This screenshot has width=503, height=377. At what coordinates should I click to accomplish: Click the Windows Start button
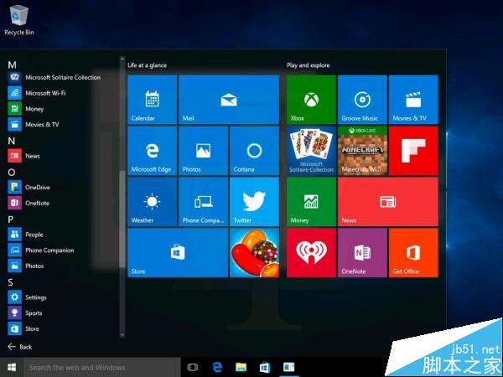click(12, 367)
